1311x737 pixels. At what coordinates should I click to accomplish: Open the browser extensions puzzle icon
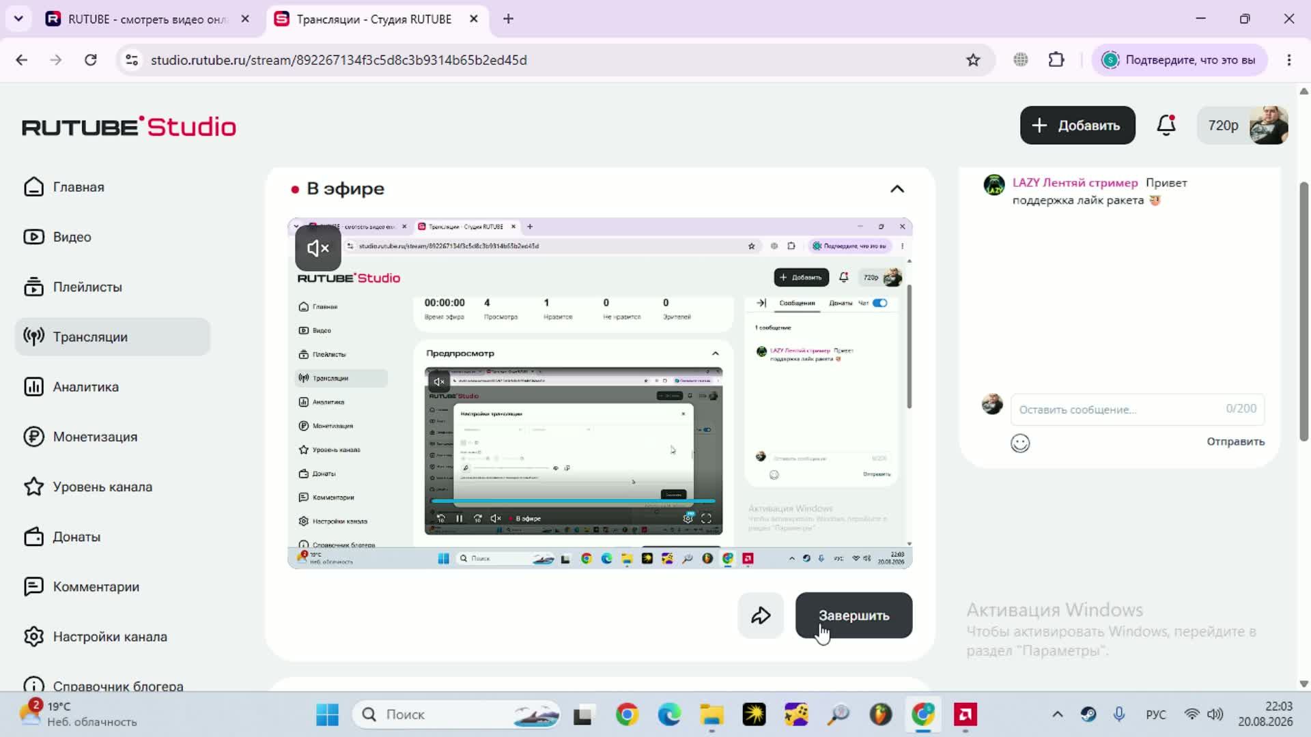(1056, 60)
